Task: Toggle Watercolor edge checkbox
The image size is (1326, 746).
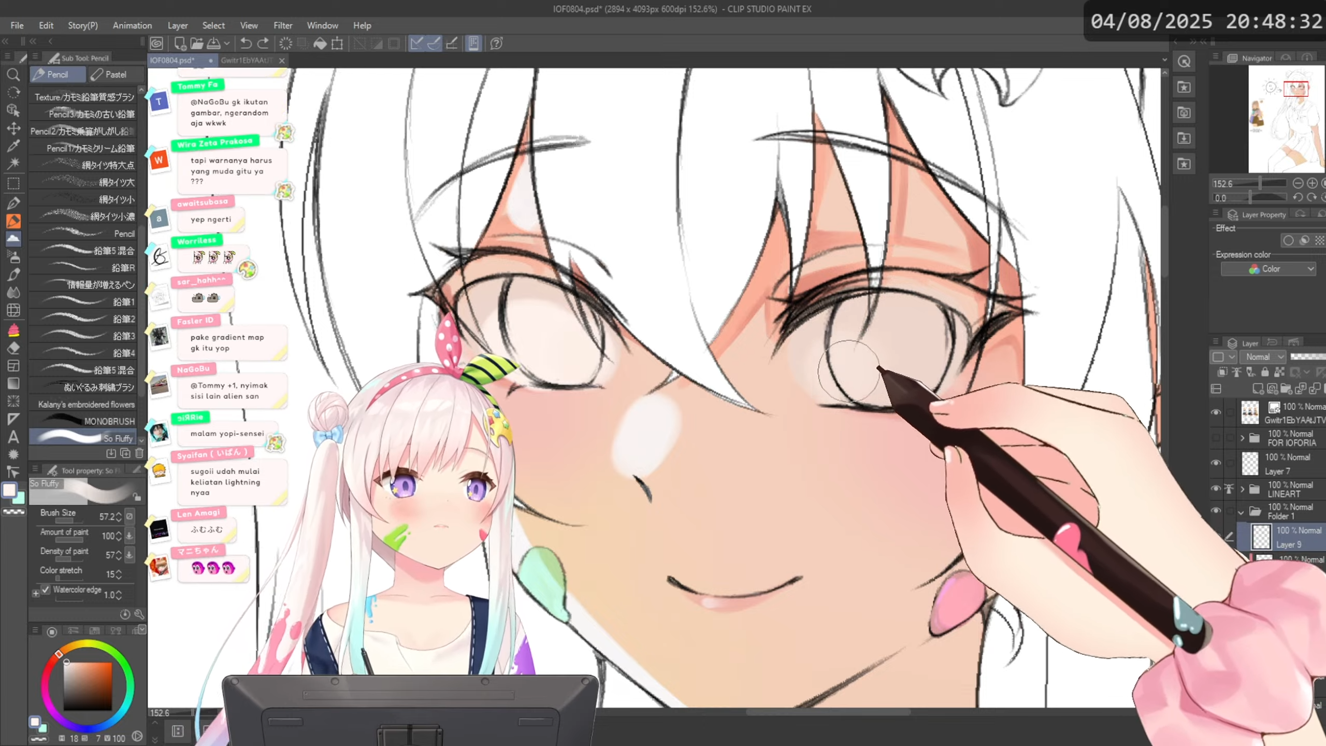Action: point(46,590)
